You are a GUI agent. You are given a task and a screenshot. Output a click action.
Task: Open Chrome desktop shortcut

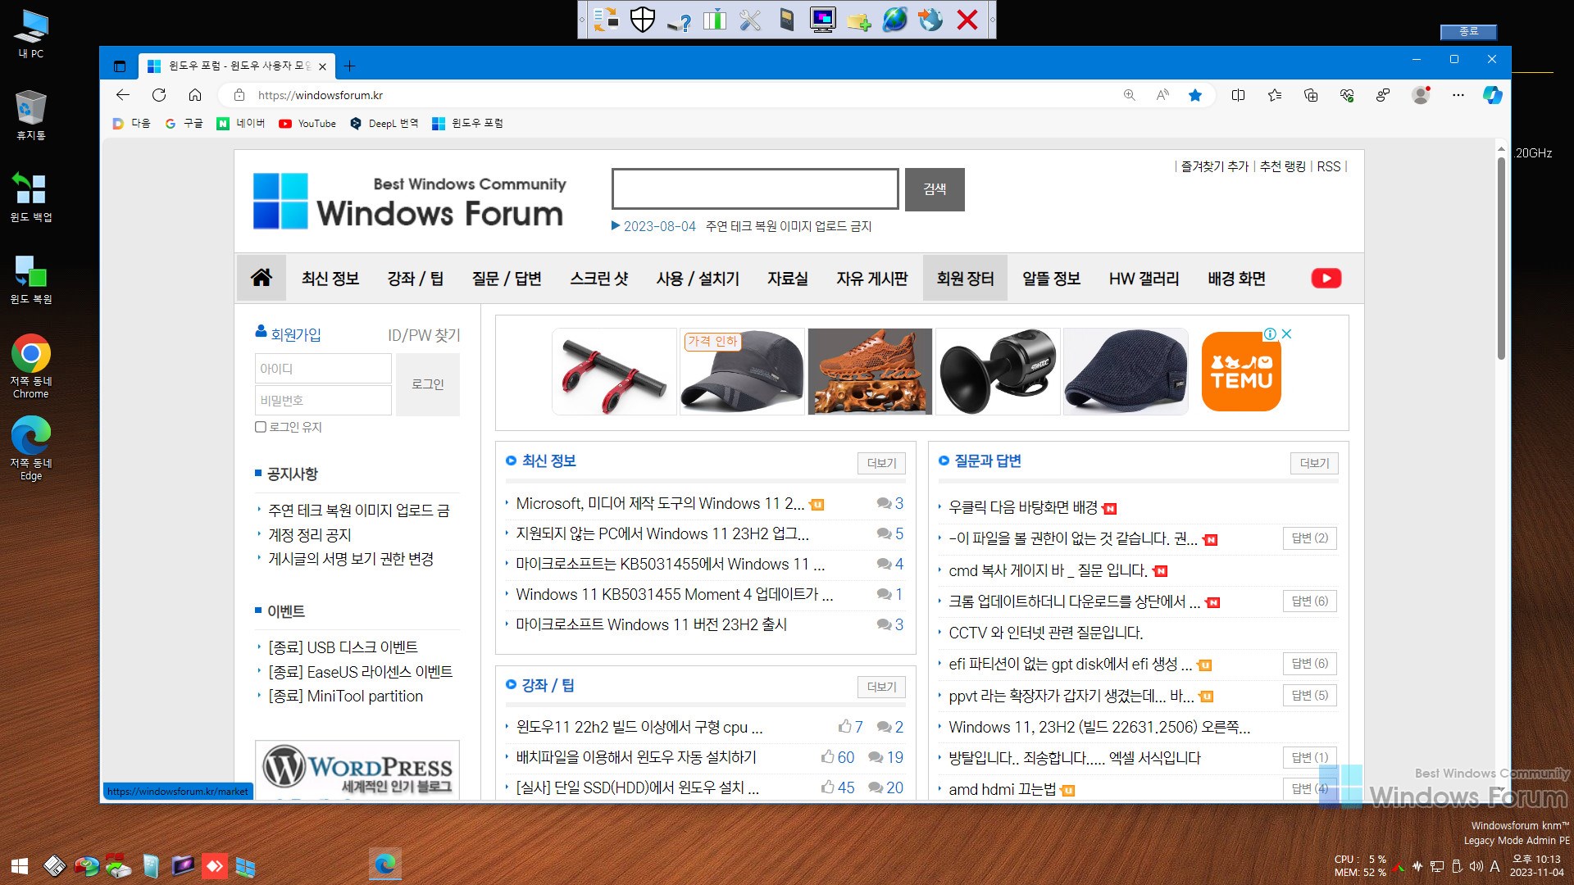(x=31, y=365)
